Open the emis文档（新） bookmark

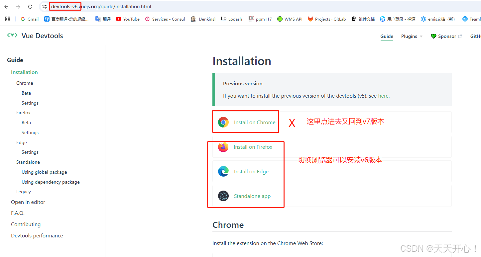[438, 19]
